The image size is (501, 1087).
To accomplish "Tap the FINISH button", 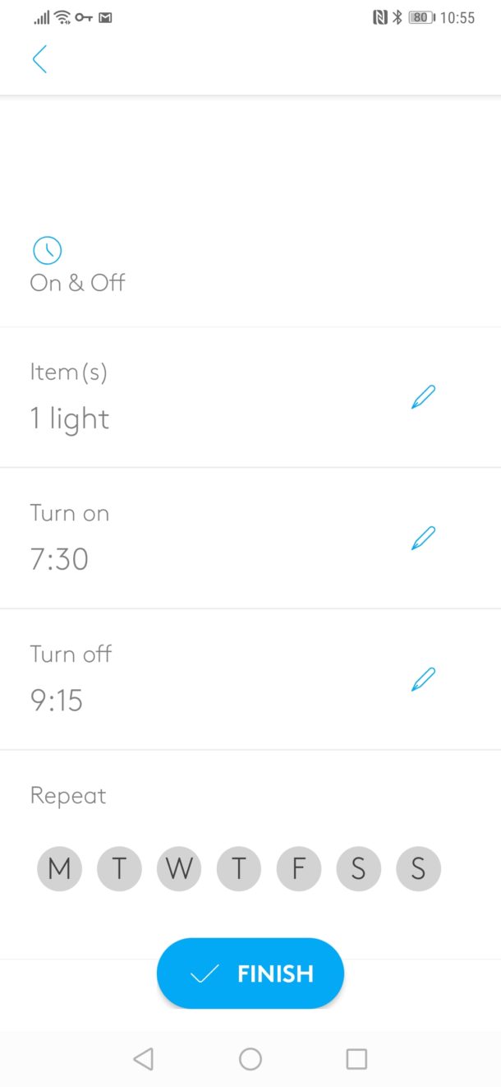I will pyautogui.click(x=250, y=973).
